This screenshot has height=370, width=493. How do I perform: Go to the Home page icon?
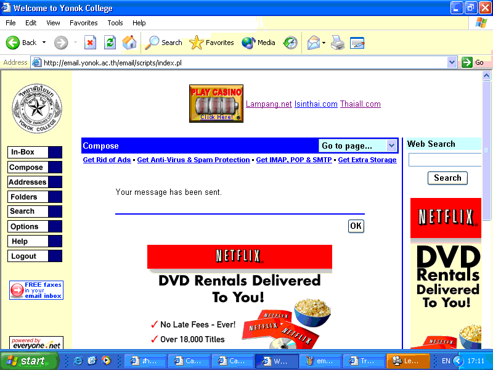129,43
